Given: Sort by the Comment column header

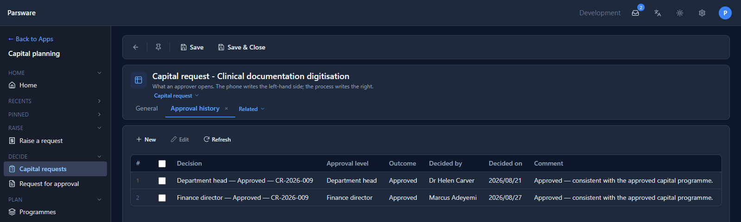Looking at the screenshot, I should pos(548,163).
